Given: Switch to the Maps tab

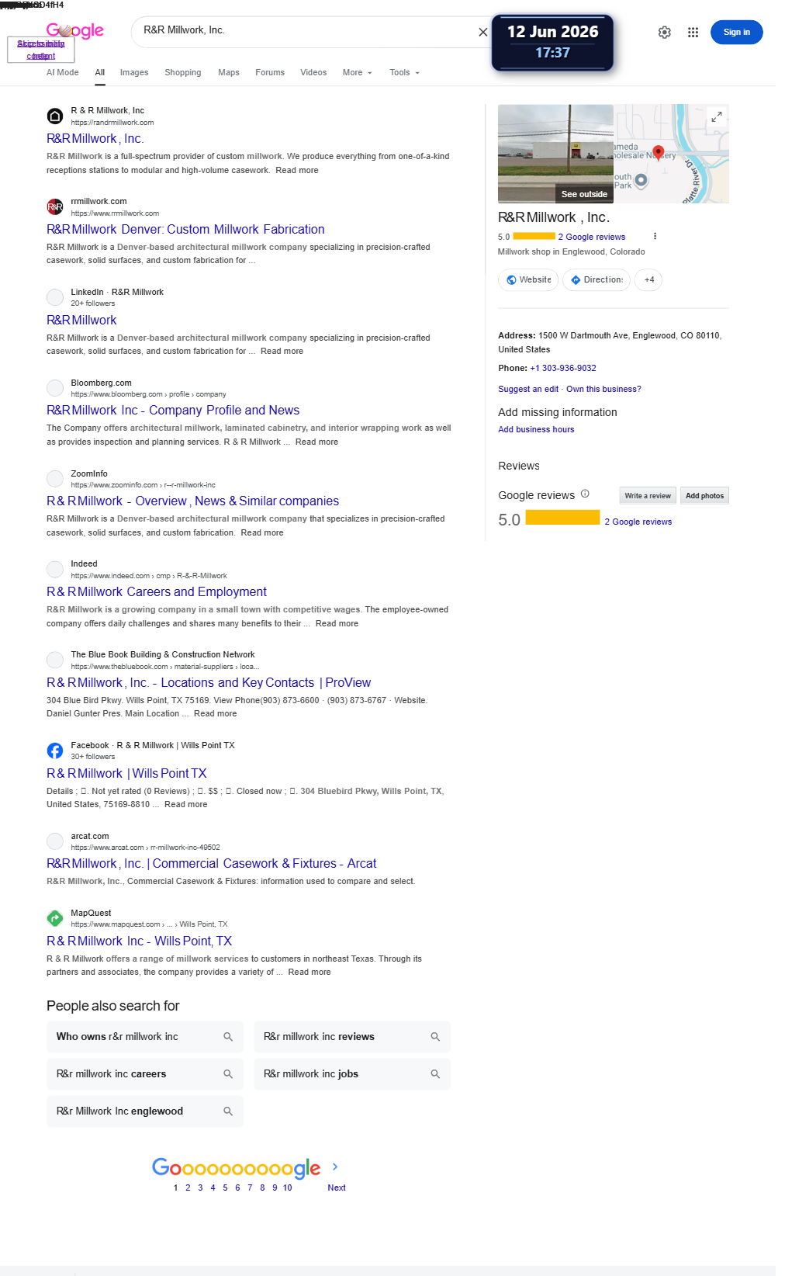Looking at the screenshot, I should click(229, 72).
